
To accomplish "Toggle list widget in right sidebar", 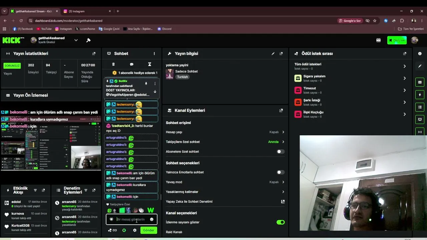I will point(420,107).
